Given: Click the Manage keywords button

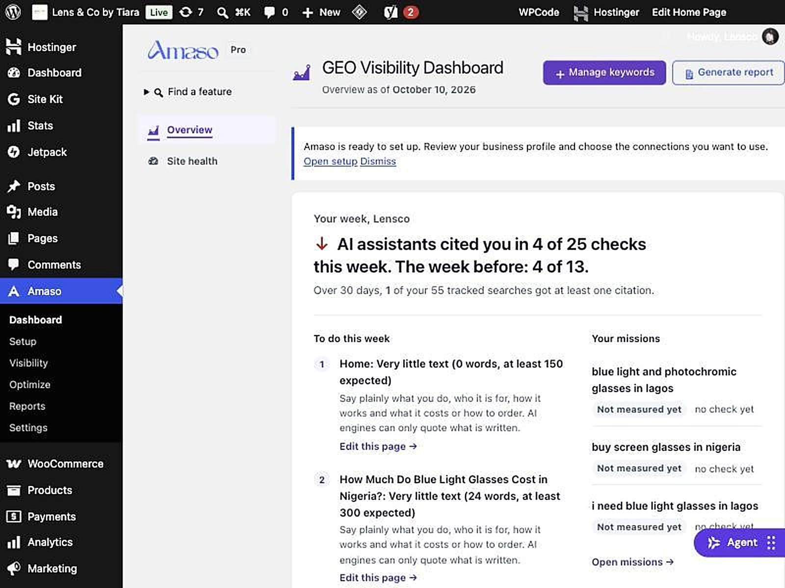Looking at the screenshot, I should [604, 73].
